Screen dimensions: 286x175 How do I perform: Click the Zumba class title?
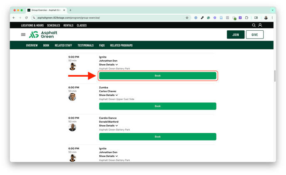[104, 87]
